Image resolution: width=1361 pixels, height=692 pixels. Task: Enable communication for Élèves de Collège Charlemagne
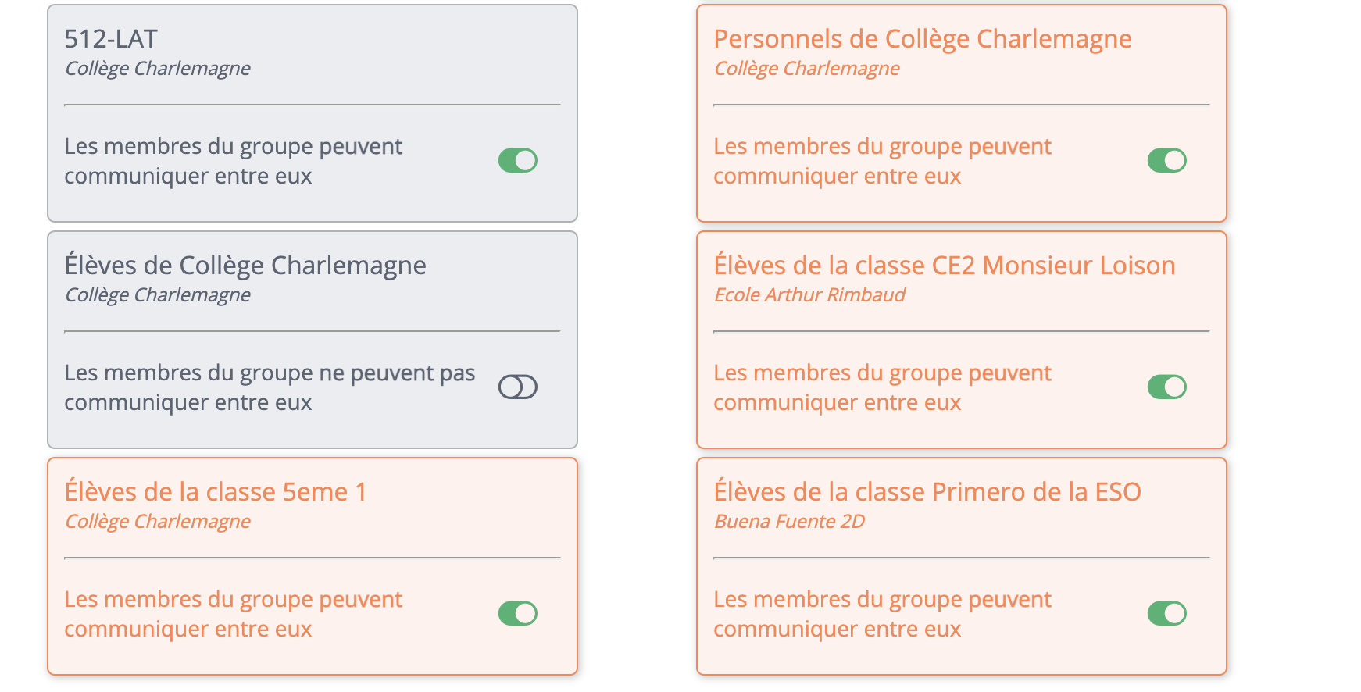click(517, 387)
